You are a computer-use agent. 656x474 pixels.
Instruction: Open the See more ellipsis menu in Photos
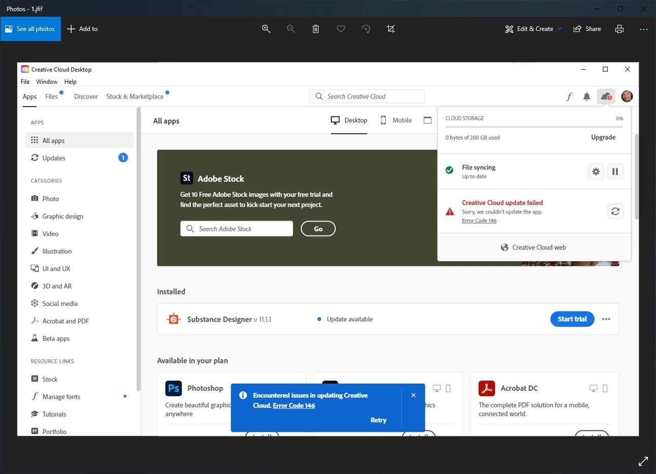click(644, 29)
